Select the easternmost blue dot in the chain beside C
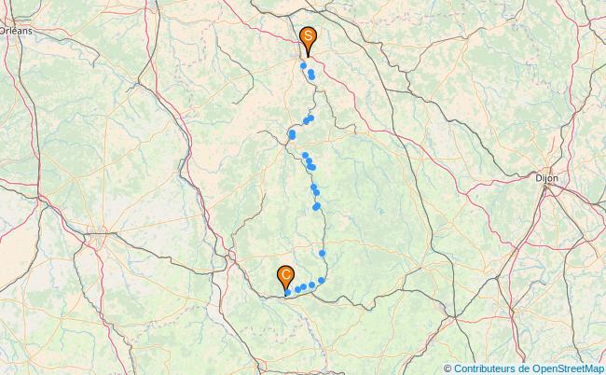Viewport: 606px width, 375px height. (321, 280)
